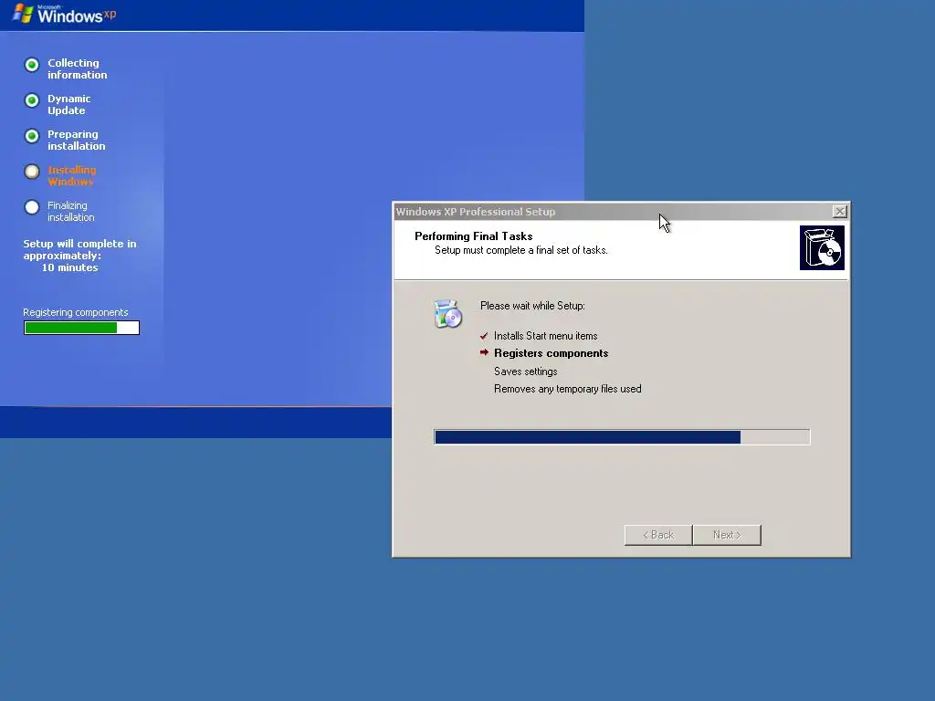Click the 'Dynamic Update' label
This screenshot has width=935, height=701.
coord(69,104)
